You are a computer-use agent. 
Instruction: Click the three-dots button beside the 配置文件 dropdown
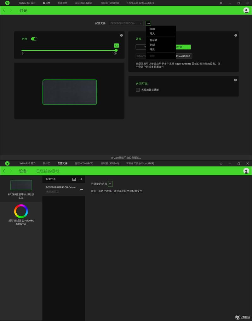coord(148,23)
